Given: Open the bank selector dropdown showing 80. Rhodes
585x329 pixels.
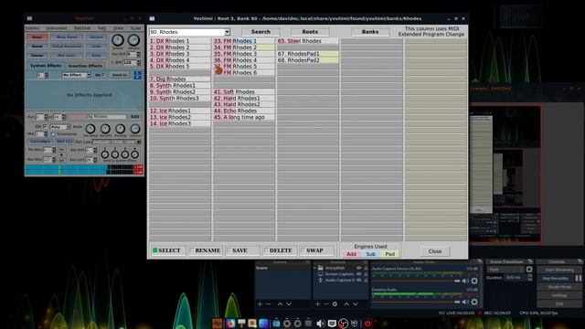Looking at the screenshot, I should click(x=189, y=32).
